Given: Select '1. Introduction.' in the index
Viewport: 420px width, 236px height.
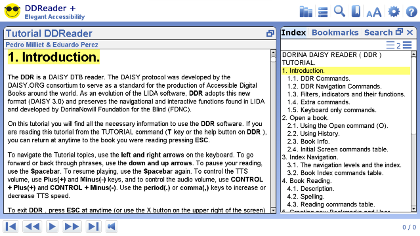Looking at the screenshot, I should point(346,71).
